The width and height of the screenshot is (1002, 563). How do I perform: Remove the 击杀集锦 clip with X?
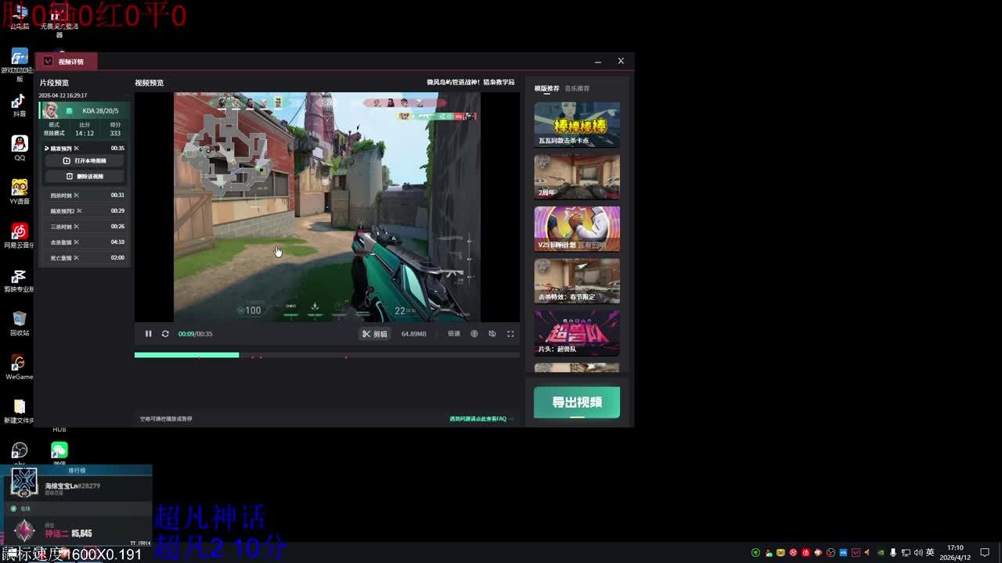[x=77, y=242]
